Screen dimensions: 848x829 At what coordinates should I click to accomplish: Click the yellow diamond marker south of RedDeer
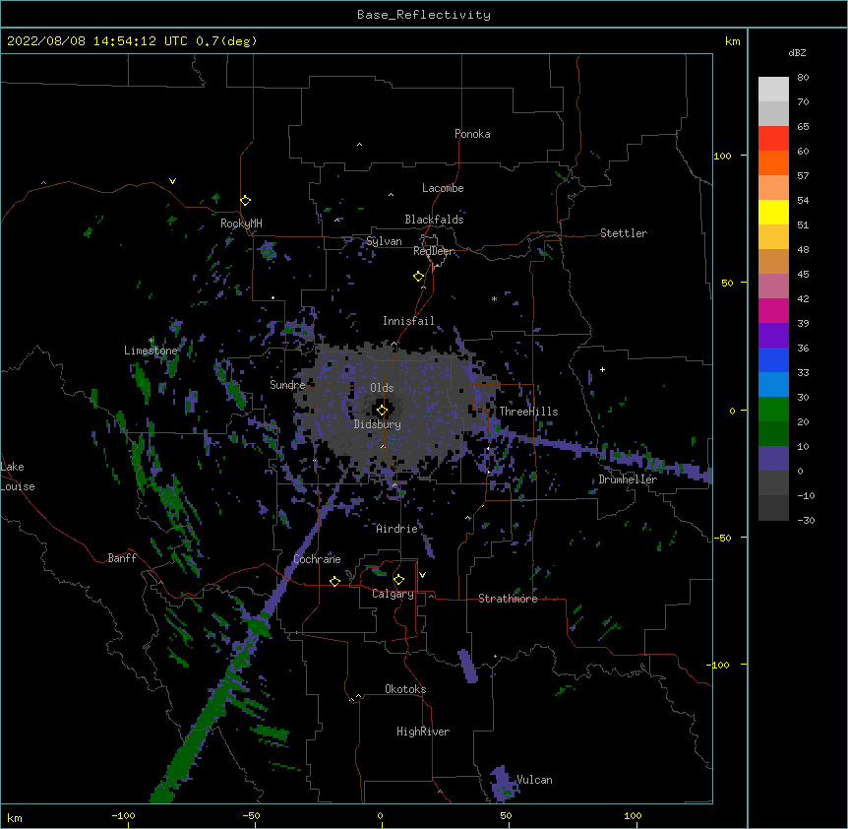(419, 277)
